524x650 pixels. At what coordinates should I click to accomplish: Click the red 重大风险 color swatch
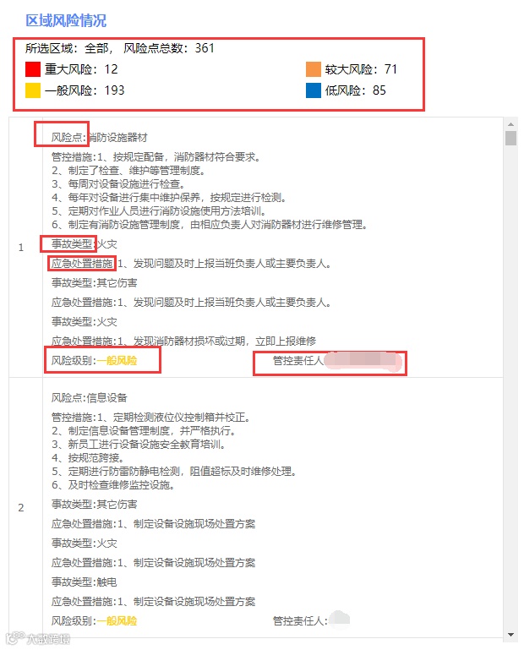click(33, 69)
